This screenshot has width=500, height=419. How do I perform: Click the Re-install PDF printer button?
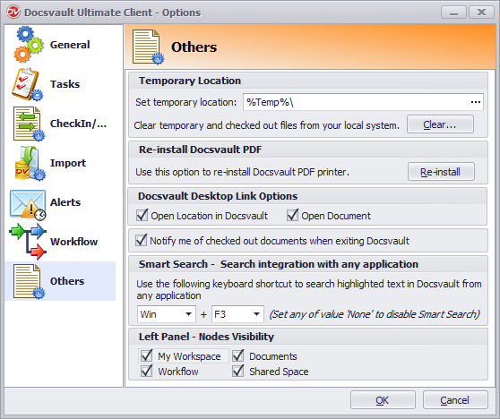point(441,172)
